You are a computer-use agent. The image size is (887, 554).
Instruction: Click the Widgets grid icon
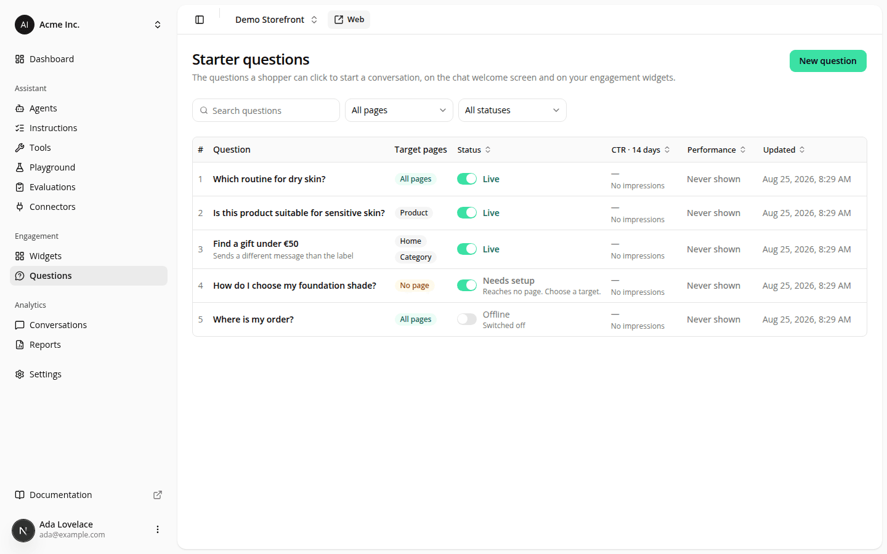click(x=20, y=256)
